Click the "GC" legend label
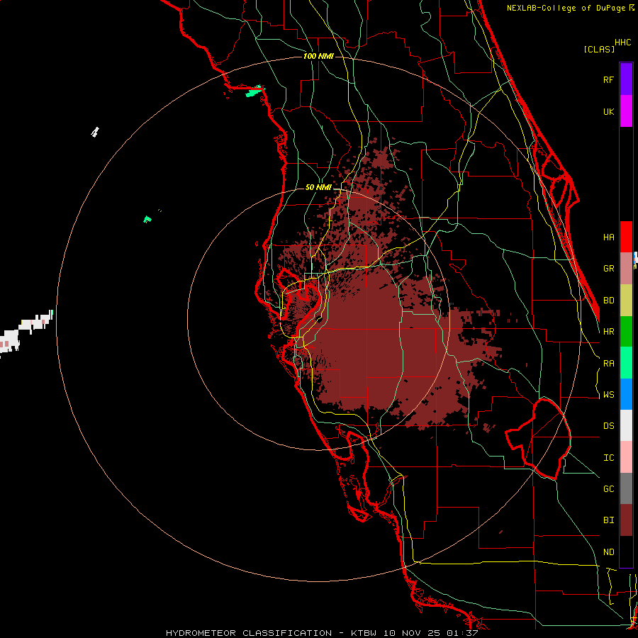This screenshot has height=638, width=638. (x=608, y=488)
